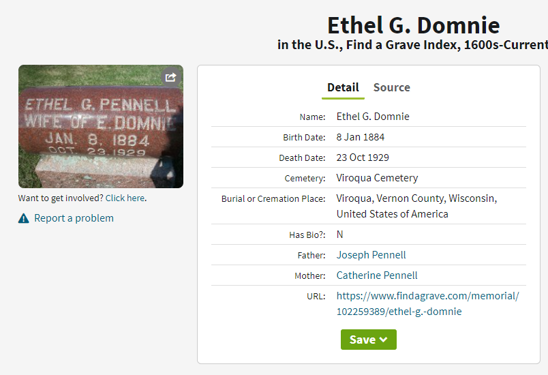
Task: Click the Name value Ethel G. Domnie
Action: (x=373, y=117)
